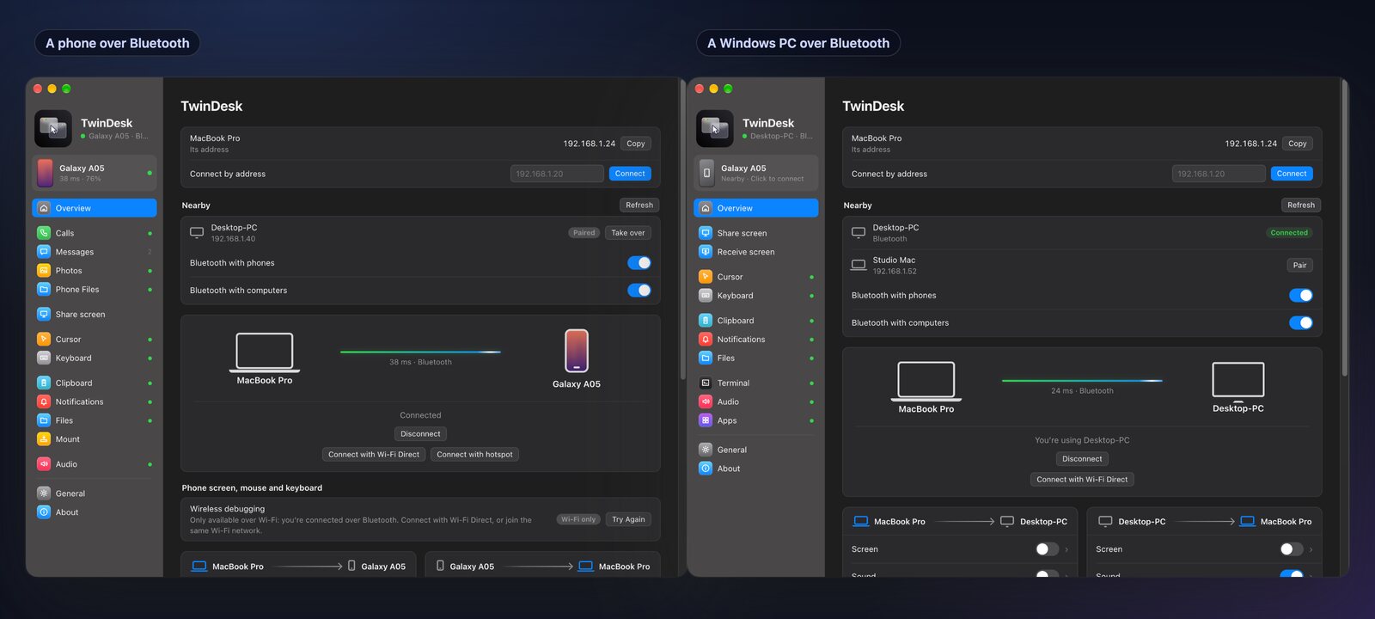
Task: Open Calls in the phone window sidebar
Action: pos(95,233)
